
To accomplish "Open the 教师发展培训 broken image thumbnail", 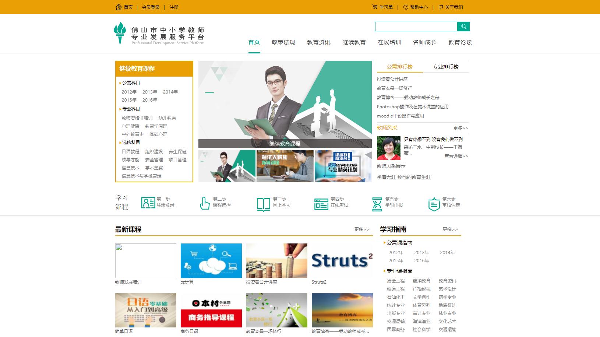I will (146, 261).
